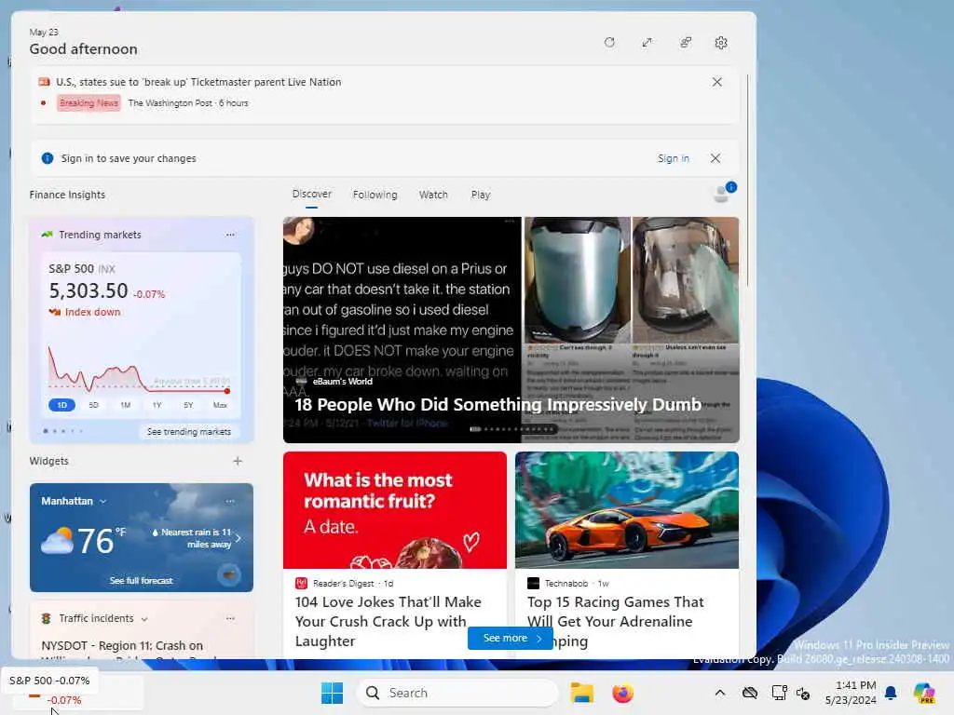Click the Technaboo source label
Screen dimensions: 954x715
coord(566,584)
